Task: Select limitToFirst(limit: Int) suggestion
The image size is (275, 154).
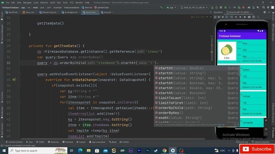Action: coord(197,103)
